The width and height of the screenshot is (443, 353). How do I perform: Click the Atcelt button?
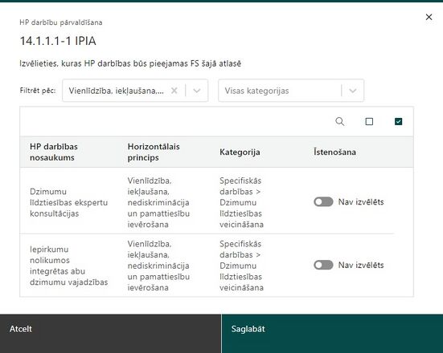point(110,334)
